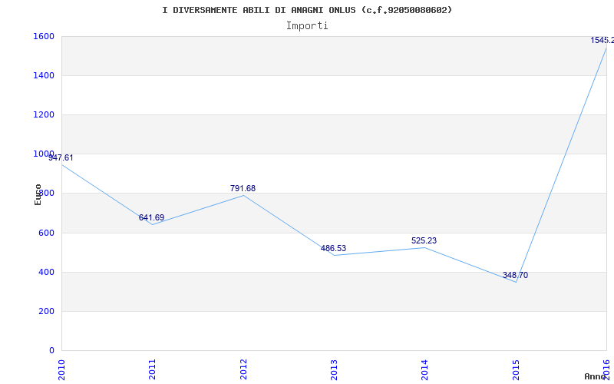Select the 400 y-axis tick label

pyautogui.click(x=46, y=272)
